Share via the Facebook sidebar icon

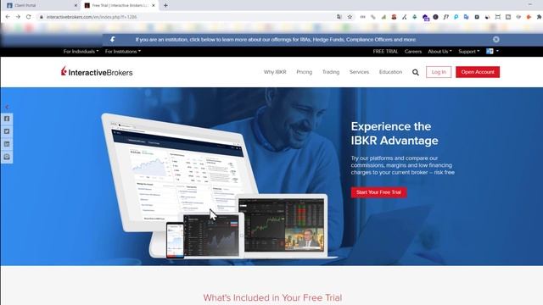tap(7, 119)
